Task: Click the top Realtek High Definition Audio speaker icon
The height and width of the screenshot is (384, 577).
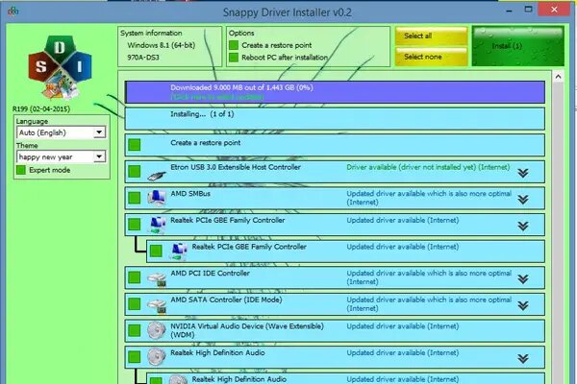Action: click(x=157, y=356)
